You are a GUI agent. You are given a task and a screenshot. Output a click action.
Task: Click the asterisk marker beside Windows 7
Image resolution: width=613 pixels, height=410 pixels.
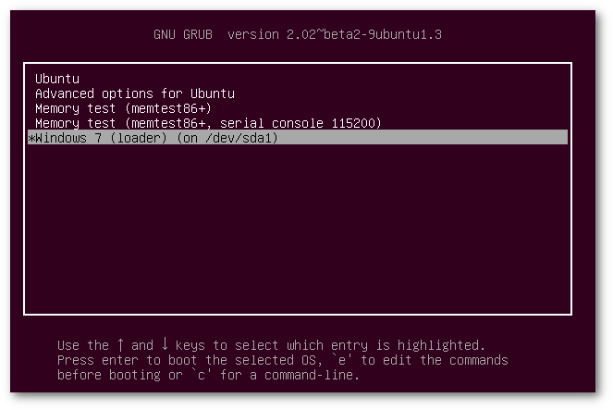pos(31,138)
